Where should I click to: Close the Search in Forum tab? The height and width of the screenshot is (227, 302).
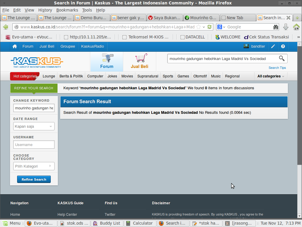288,18
